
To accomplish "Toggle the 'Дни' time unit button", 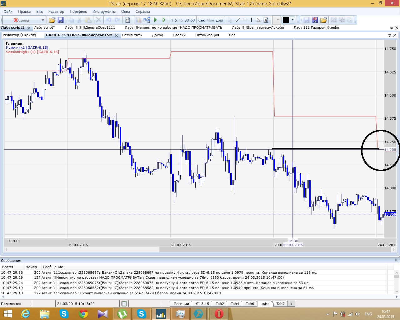I will click(220, 20).
